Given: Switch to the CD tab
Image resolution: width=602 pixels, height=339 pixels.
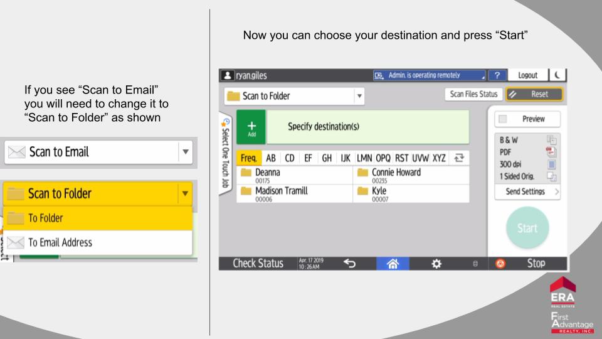Looking at the screenshot, I should [290, 158].
